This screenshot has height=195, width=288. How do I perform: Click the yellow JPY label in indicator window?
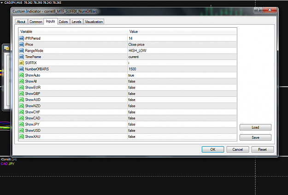pos(12,164)
